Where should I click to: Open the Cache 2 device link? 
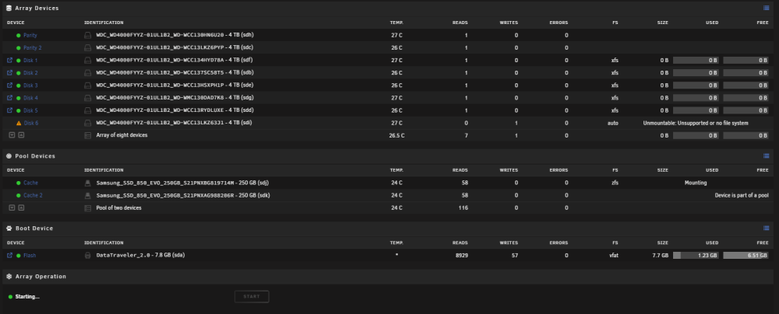point(33,195)
